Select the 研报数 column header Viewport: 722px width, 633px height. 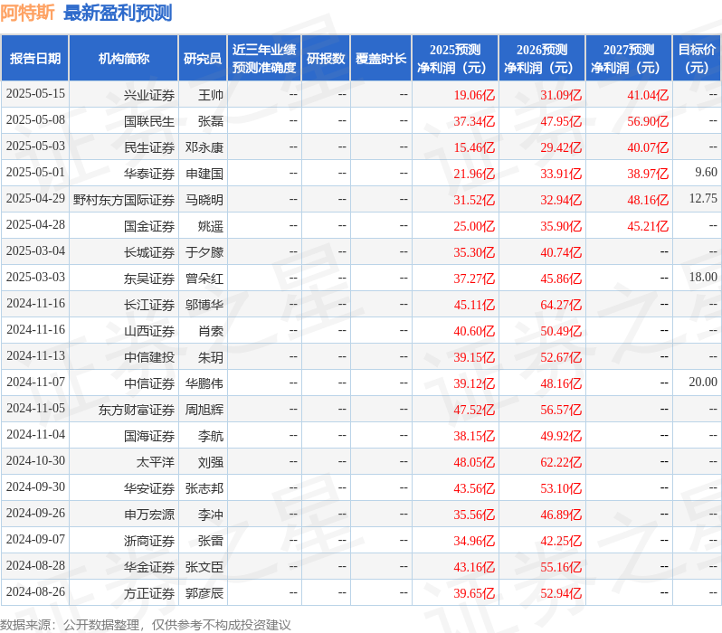[326, 58]
